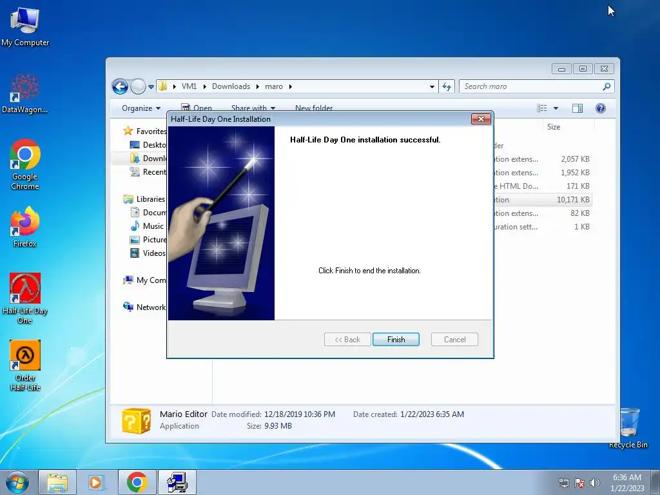Select the 1 KB configuration settings row

click(543, 226)
